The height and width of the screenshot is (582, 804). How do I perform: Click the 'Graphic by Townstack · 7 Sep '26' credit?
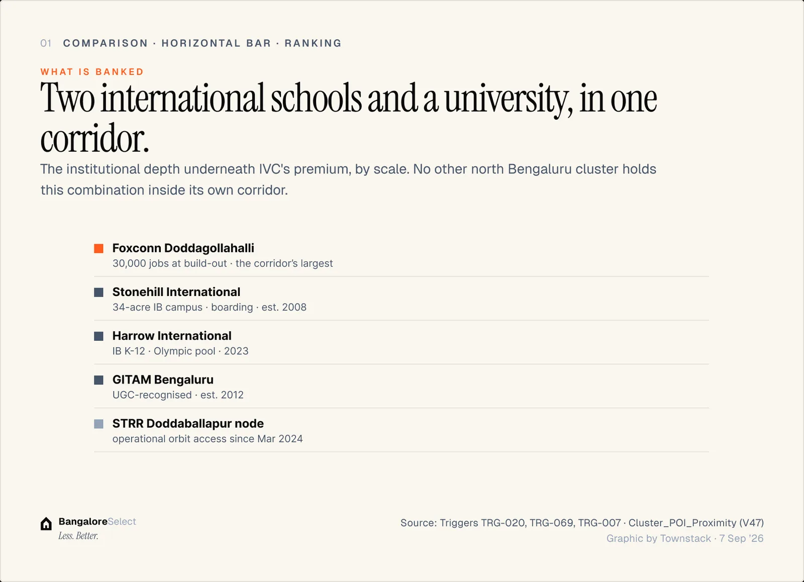click(685, 538)
